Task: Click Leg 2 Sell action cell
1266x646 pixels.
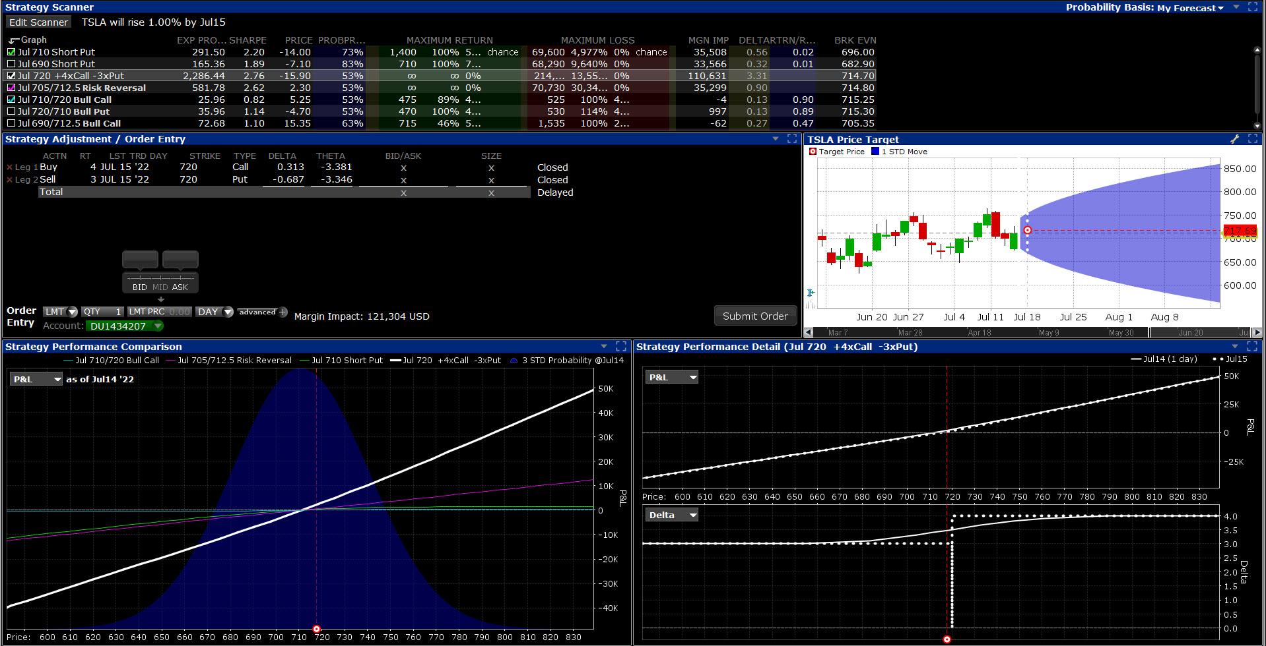Action: click(x=48, y=179)
